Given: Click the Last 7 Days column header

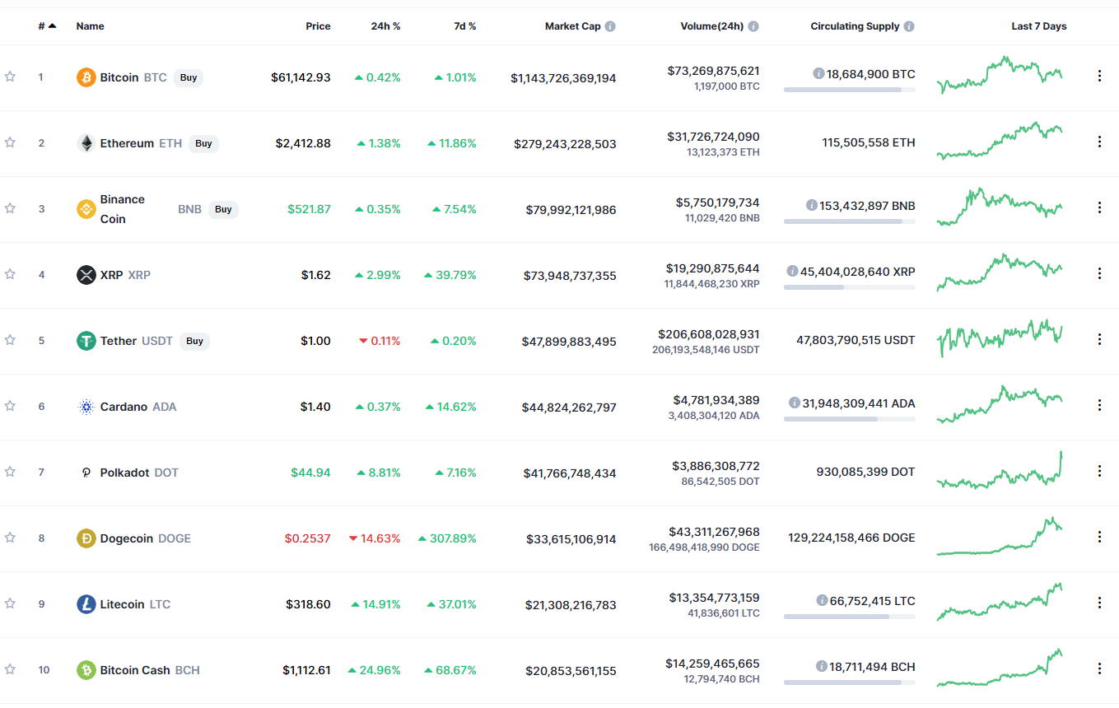Looking at the screenshot, I should point(1039,26).
